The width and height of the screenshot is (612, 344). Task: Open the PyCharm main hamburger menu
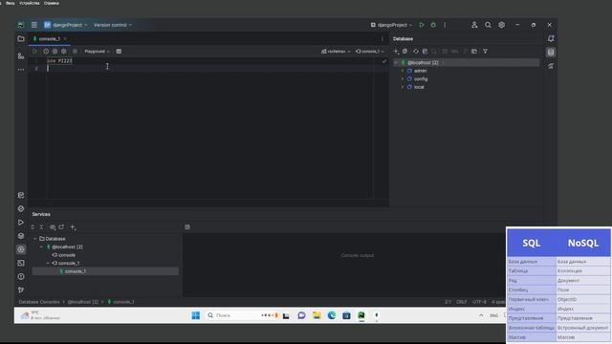coord(34,25)
